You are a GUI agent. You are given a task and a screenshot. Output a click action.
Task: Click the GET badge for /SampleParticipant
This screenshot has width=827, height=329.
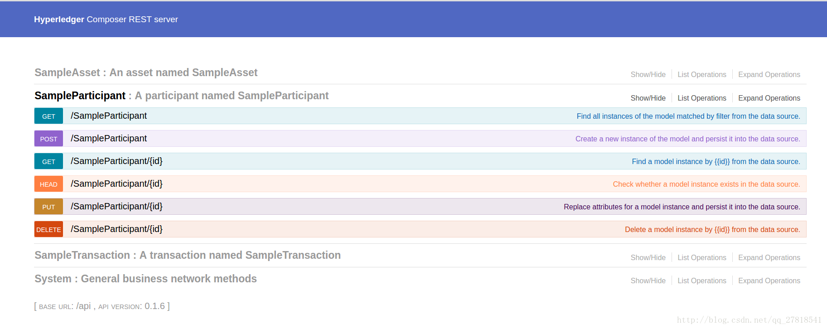[48, 116]
